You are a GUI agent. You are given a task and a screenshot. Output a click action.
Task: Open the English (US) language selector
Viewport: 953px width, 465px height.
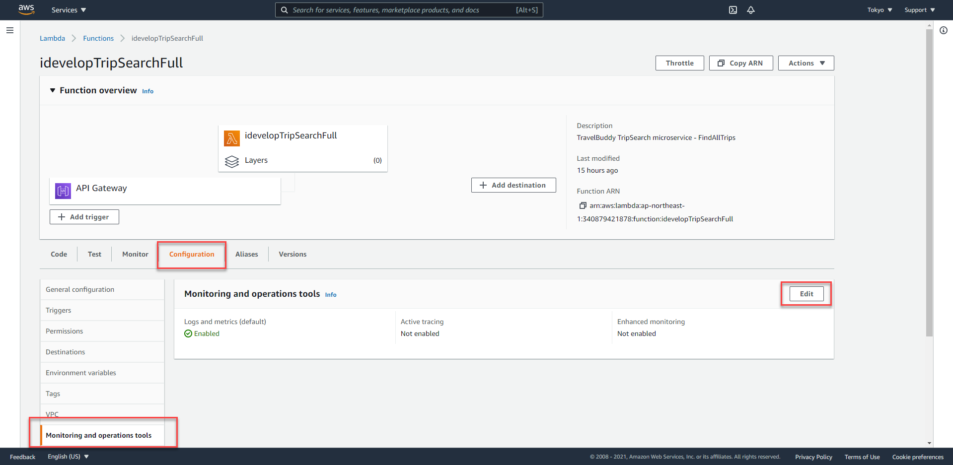pyautogui.click(x=68, y=457)
